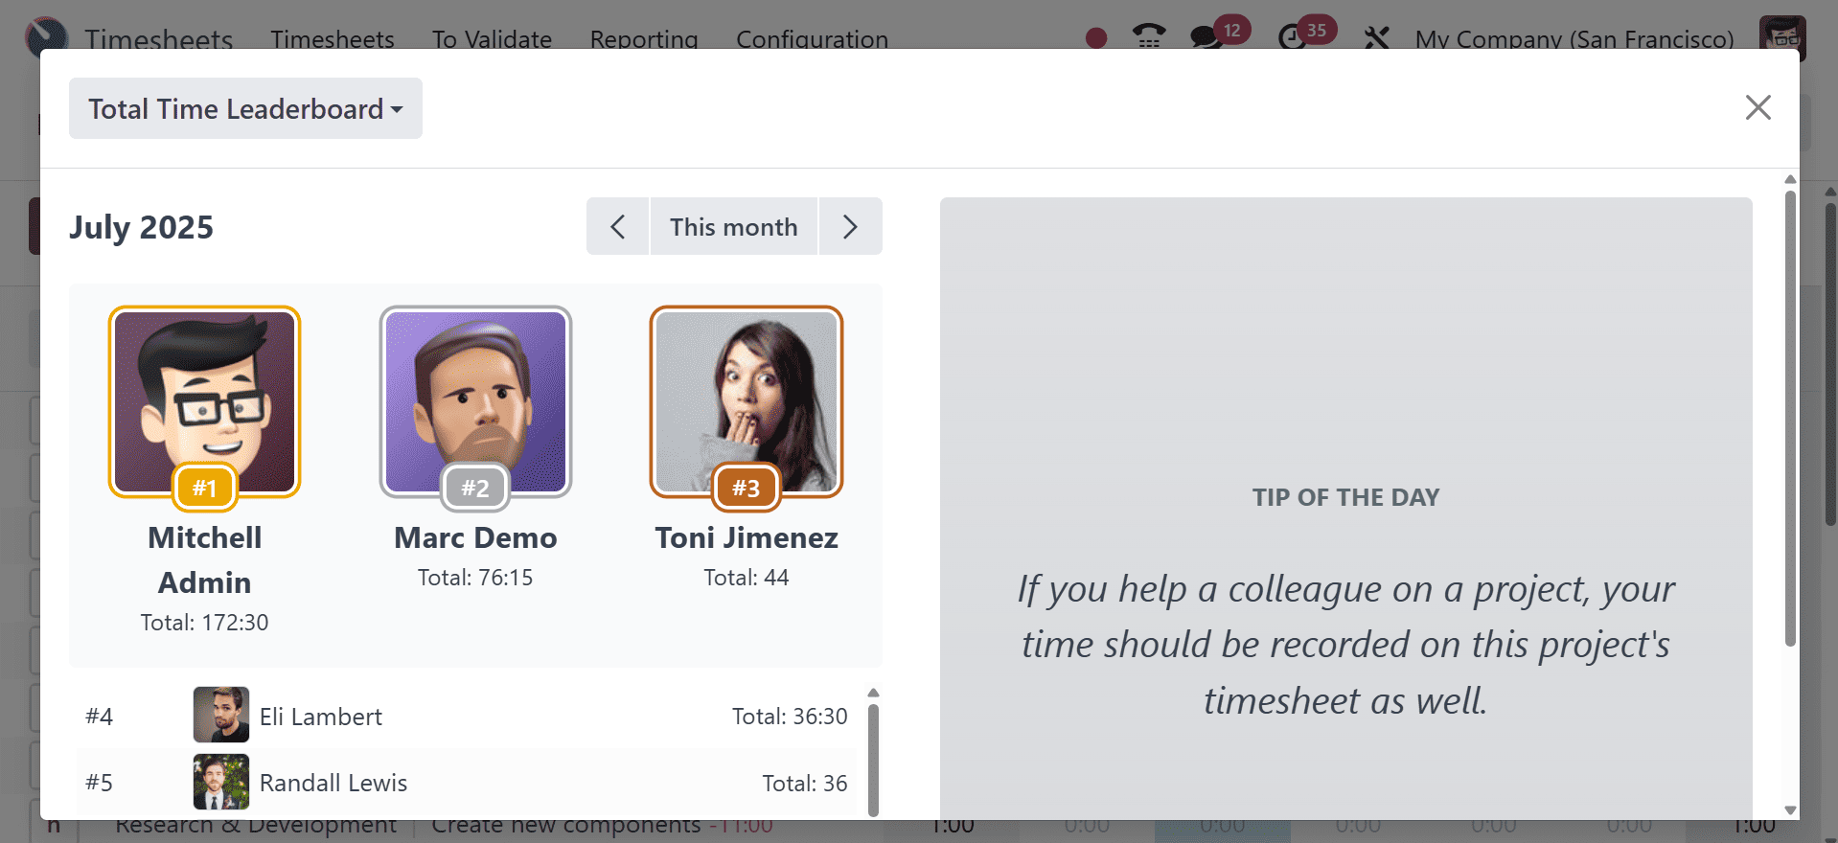Click the red recording status dot

click(x=1096, y=38)
